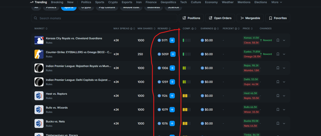Image resolution: width=321 pixels, height=136 pixels.
Task: Expand Bucks vs. Nets row
Action: tap(284, 123)
